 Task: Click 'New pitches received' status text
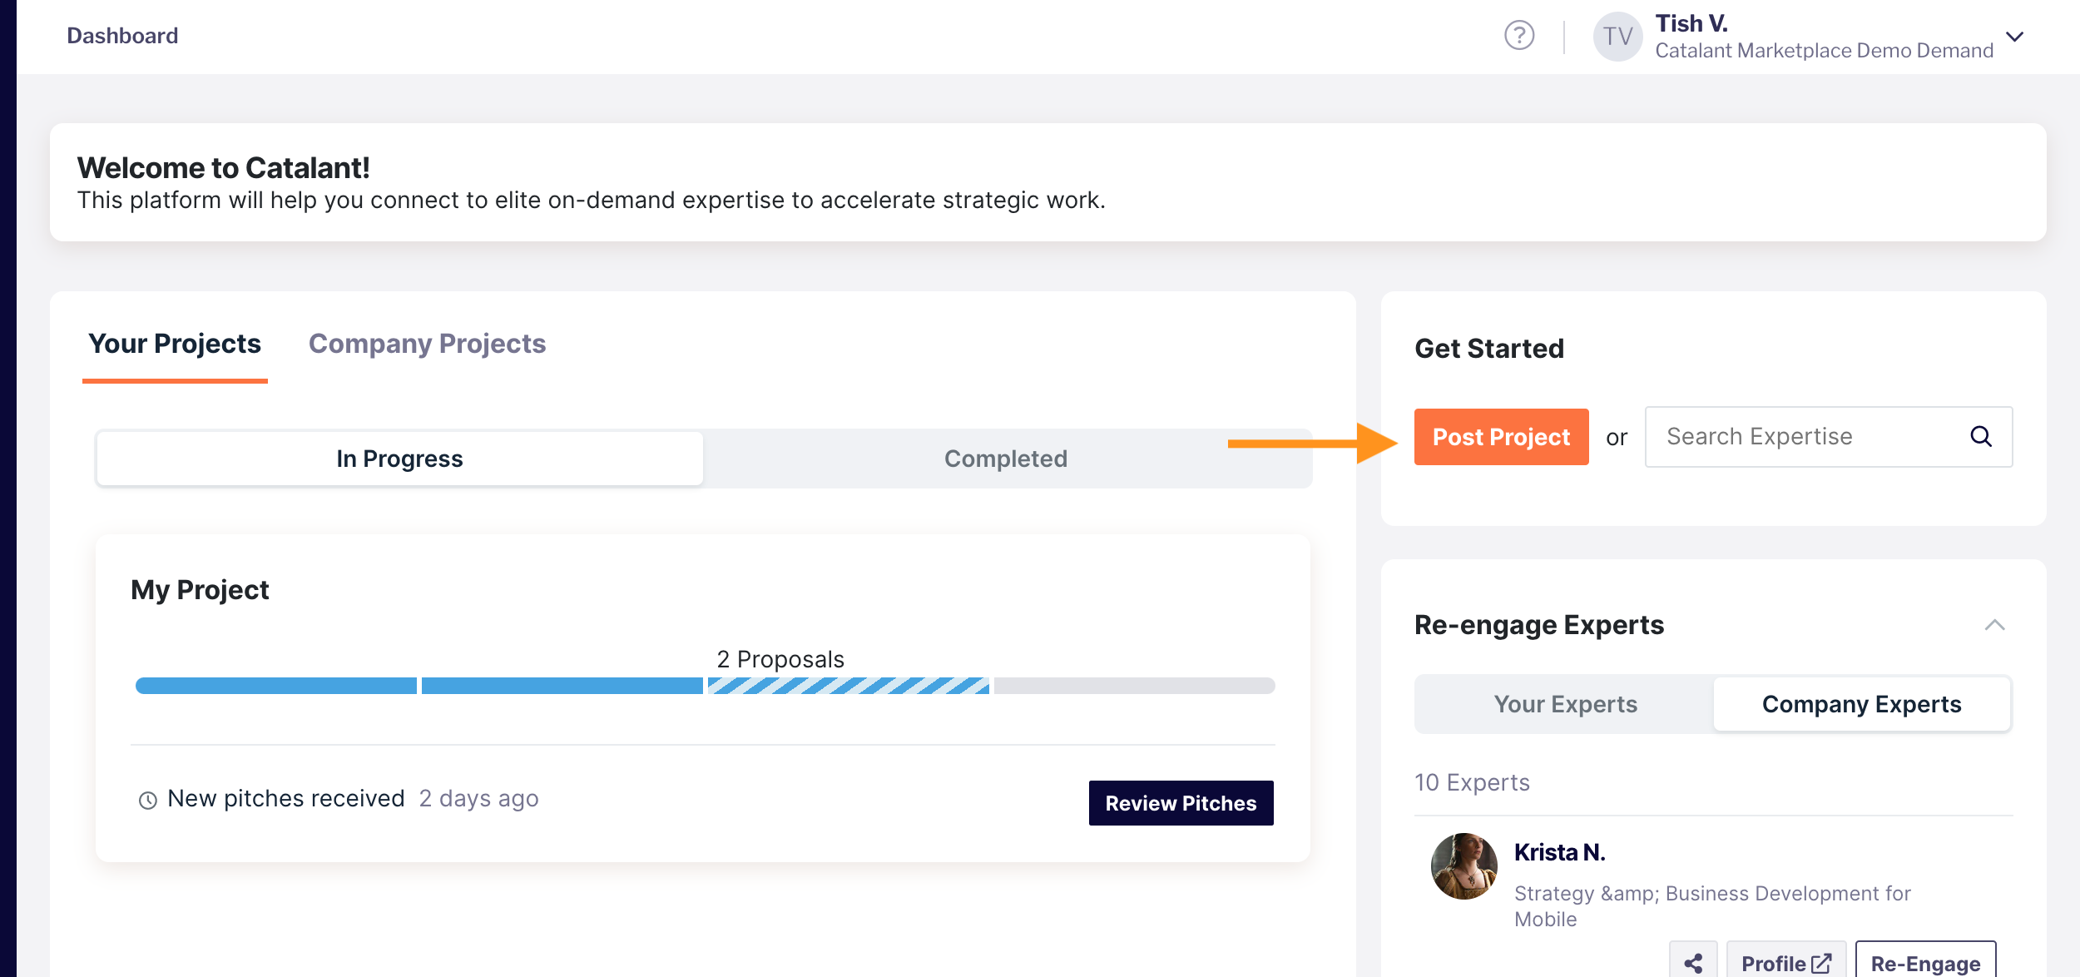point(286,798)
